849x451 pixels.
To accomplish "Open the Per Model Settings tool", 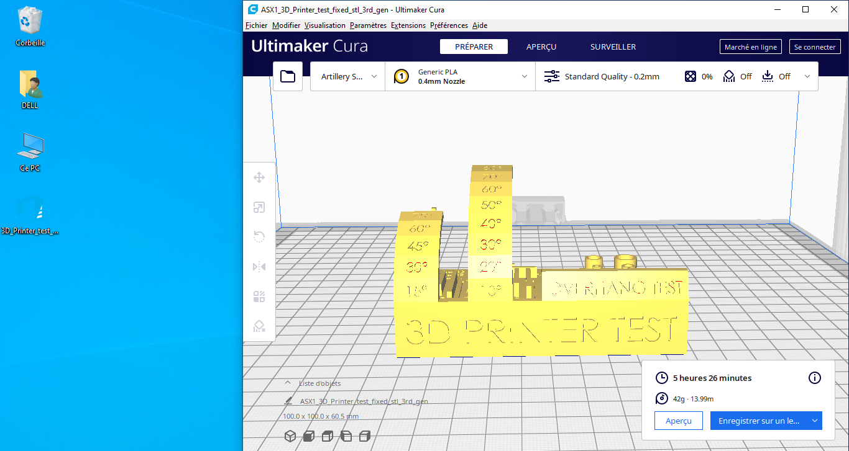I will (x=259, y=297).
